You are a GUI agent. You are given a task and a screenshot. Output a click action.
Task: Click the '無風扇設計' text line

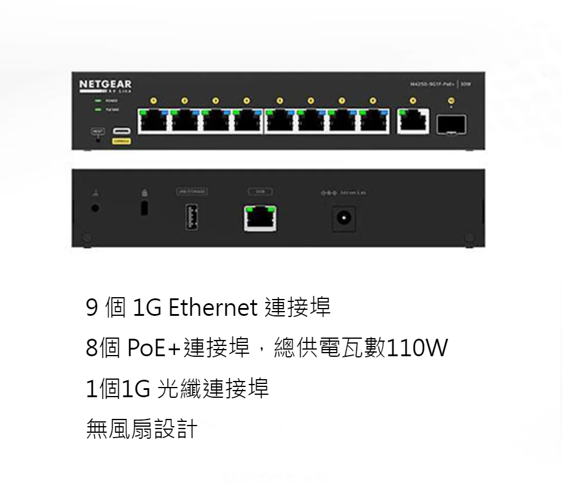pyautogui.click(x=142, y=429)
